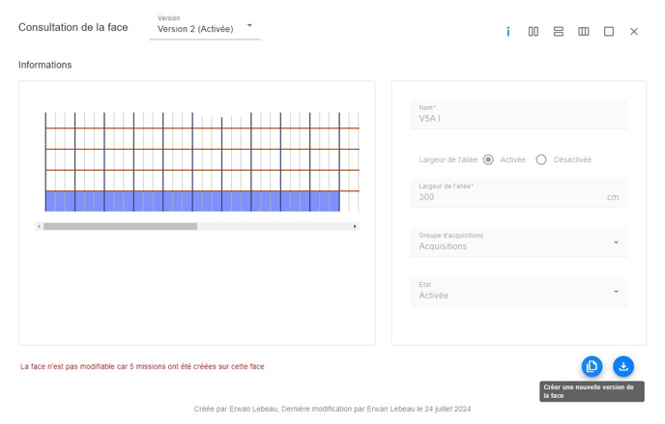Image resolution: width=665 pixels, height=424 pixels.
Task: Click the blue information icon
Action: pyautogui.click(x=508, y=32)
